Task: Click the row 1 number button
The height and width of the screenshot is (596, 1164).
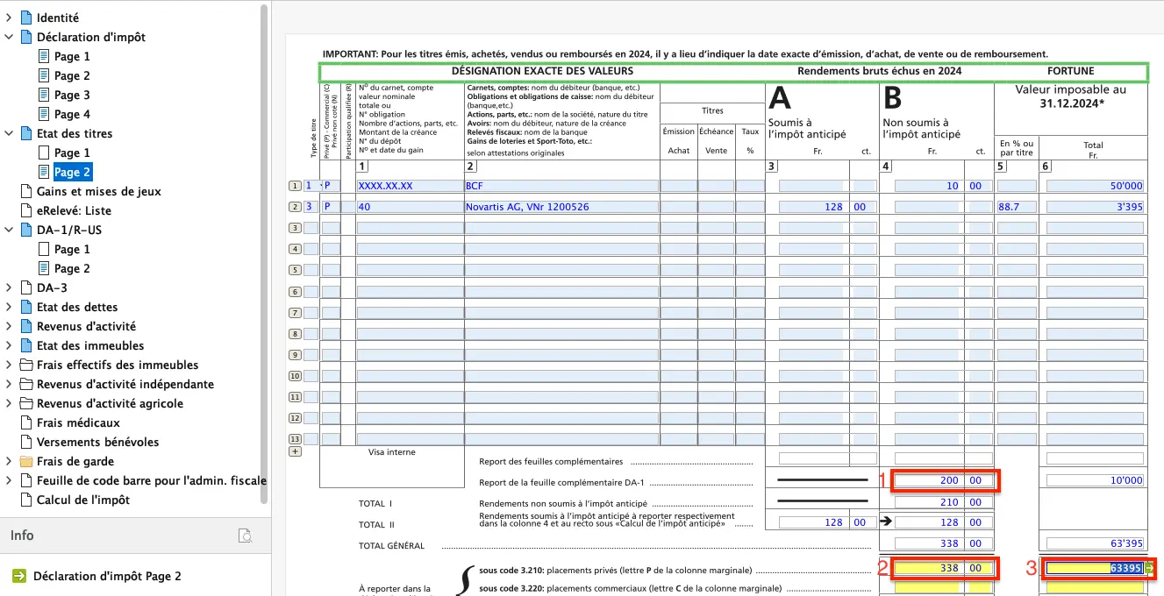Action: pyautogui.click(x=295, y=186)
